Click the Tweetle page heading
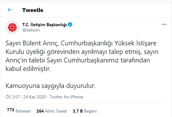This screenshot has width=172, height=117. (33, 10)
